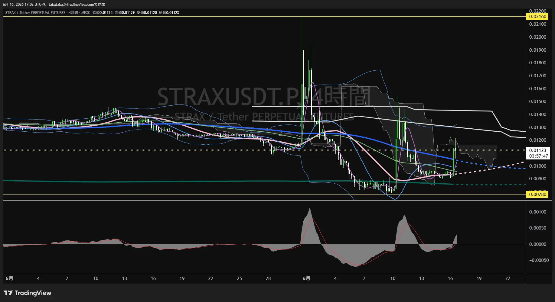555x302 pixels.
Task: Click the 28 date label on the time axis
Action: (268, 278)
